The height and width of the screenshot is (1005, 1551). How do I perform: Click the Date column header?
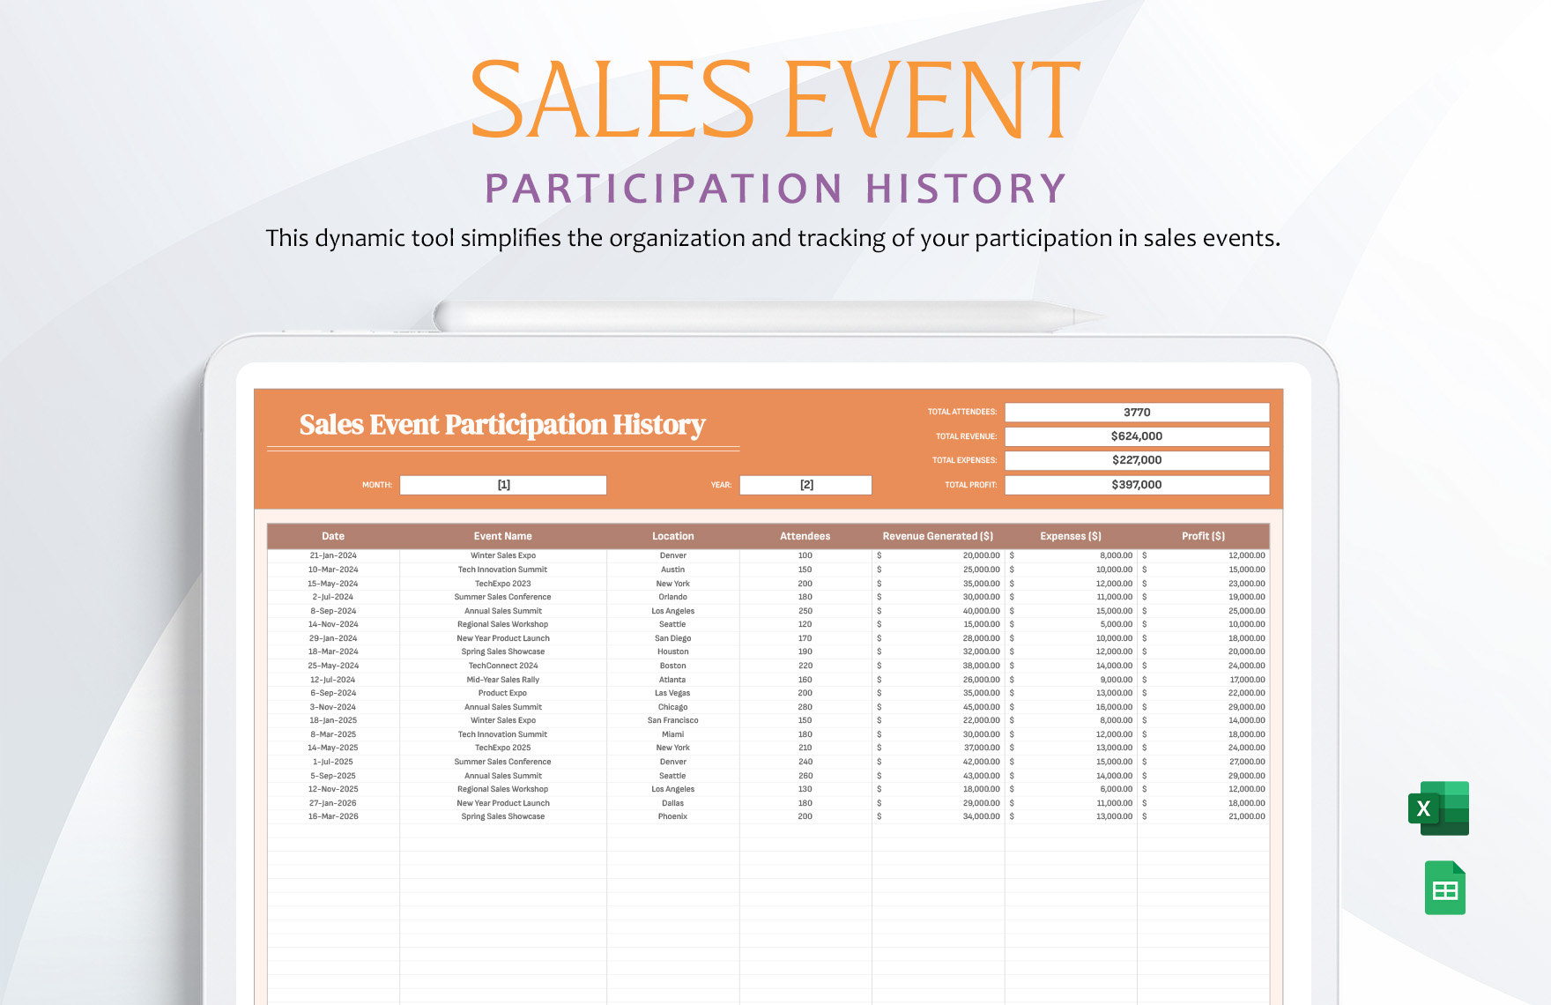point(333,536)
